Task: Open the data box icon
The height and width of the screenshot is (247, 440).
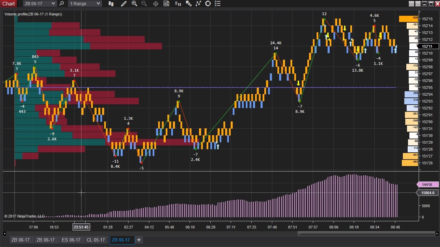Action: pos(166,3)
